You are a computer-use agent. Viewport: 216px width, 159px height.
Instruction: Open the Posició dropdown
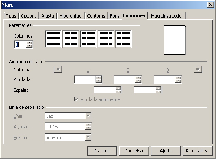point(88,137)
